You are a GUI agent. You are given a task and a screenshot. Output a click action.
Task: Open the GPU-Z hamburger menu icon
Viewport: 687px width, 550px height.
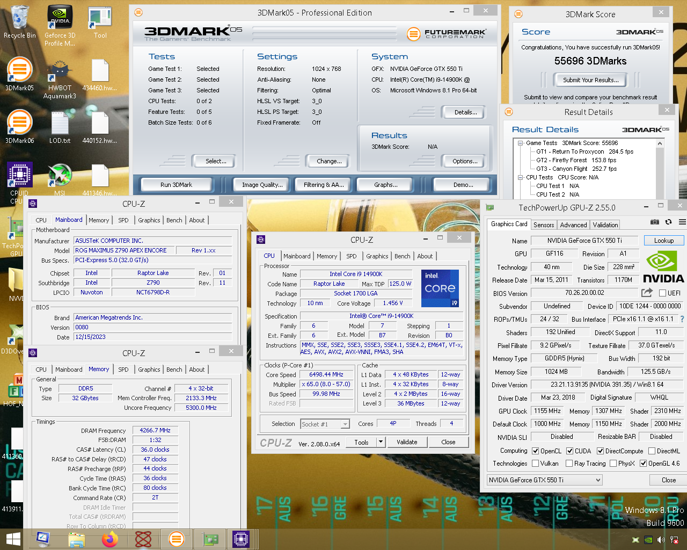click(x=682, y=222)
